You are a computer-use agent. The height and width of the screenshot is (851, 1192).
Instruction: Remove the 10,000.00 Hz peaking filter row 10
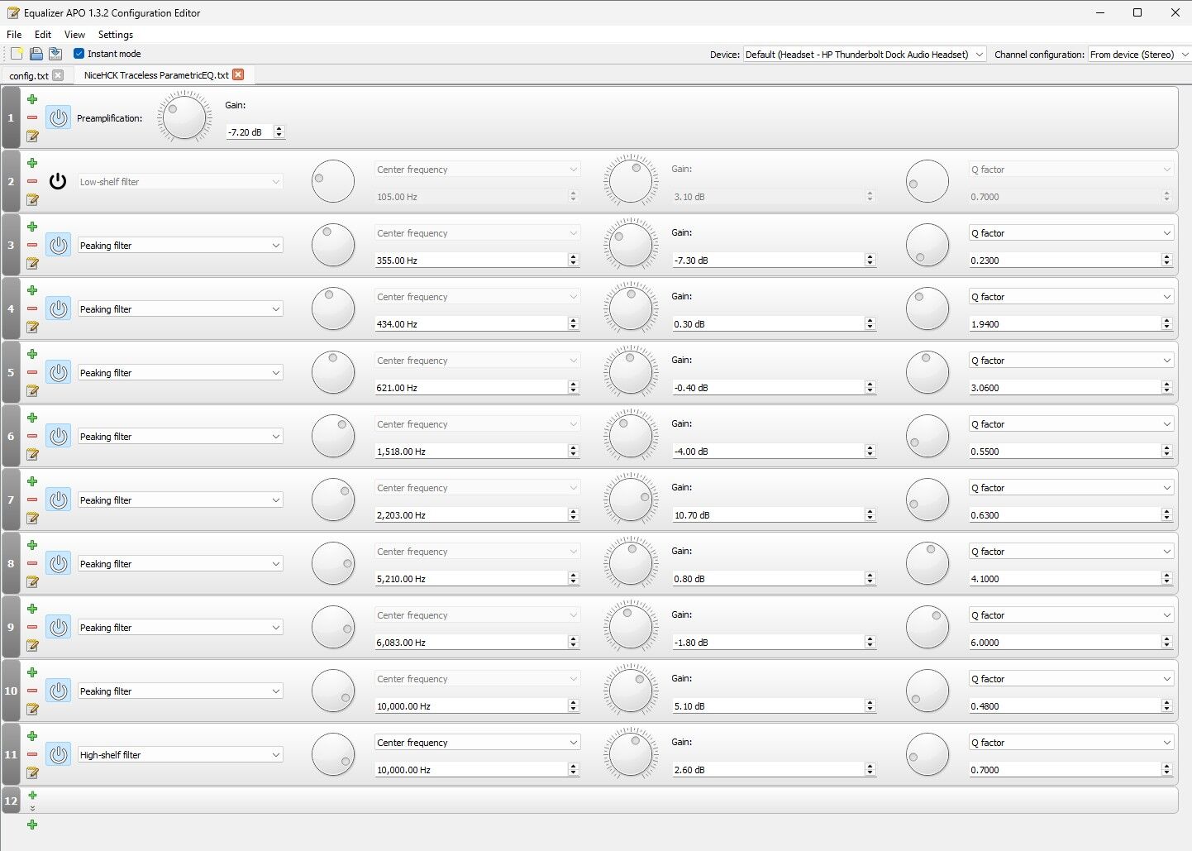coord(32,691)
